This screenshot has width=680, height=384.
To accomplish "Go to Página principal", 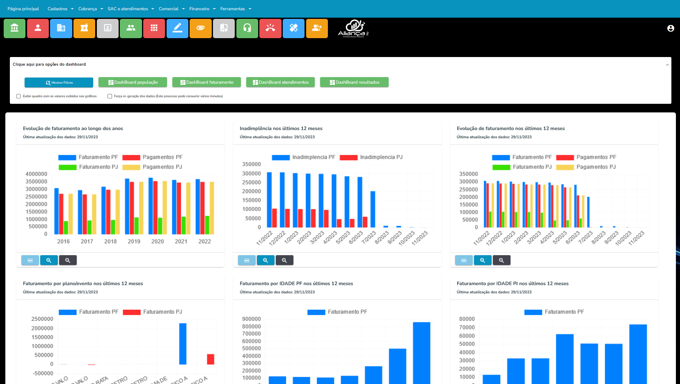I will coord(23,9).
